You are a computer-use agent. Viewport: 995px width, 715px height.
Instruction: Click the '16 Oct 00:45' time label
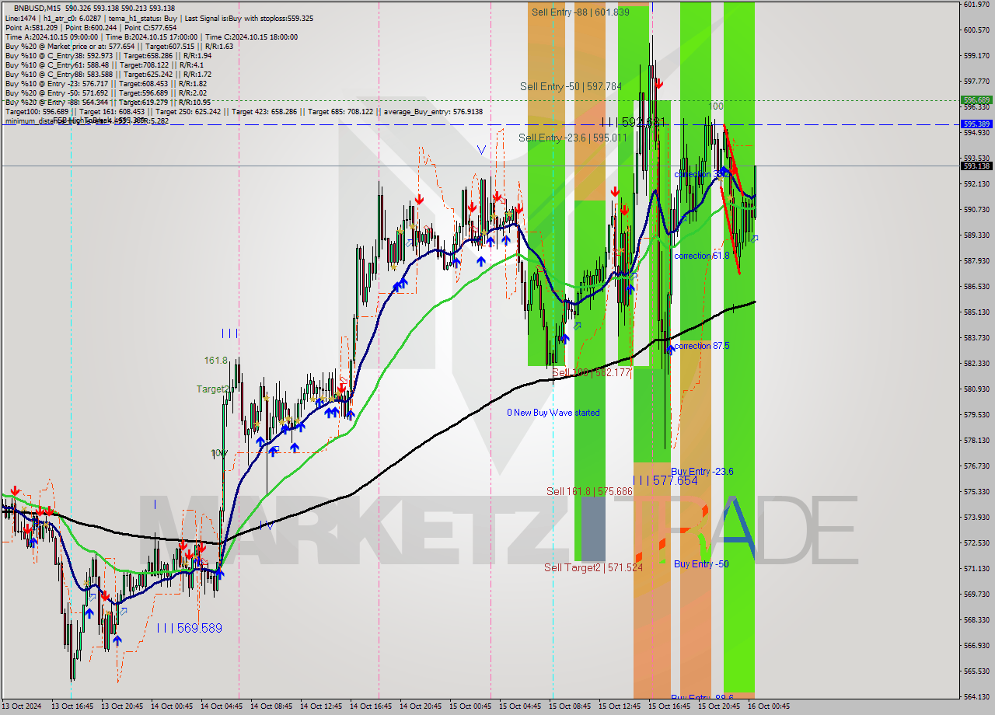pos(769,706)
